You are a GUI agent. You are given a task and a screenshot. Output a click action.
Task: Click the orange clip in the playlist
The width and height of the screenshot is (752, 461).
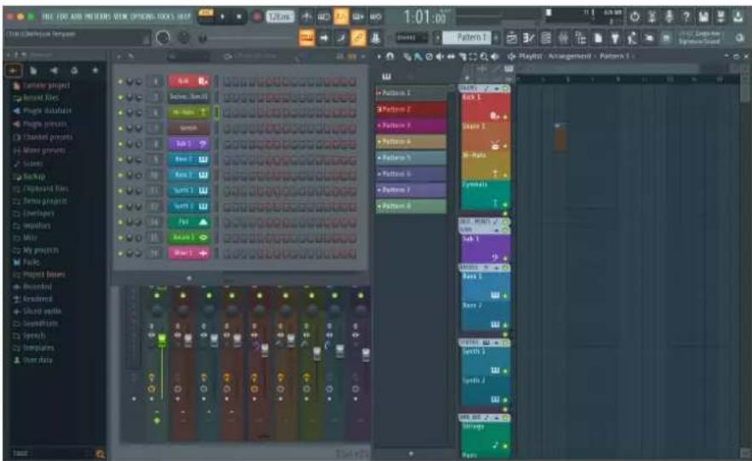[x=560, y=138]
